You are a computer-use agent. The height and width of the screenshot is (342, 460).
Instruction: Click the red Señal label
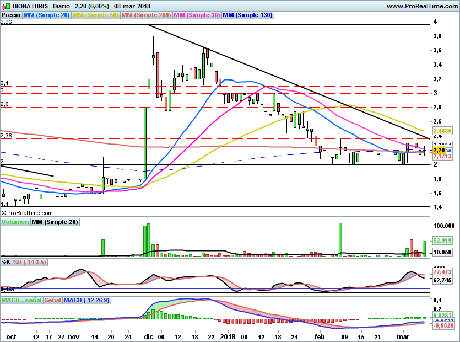[52, 300]
